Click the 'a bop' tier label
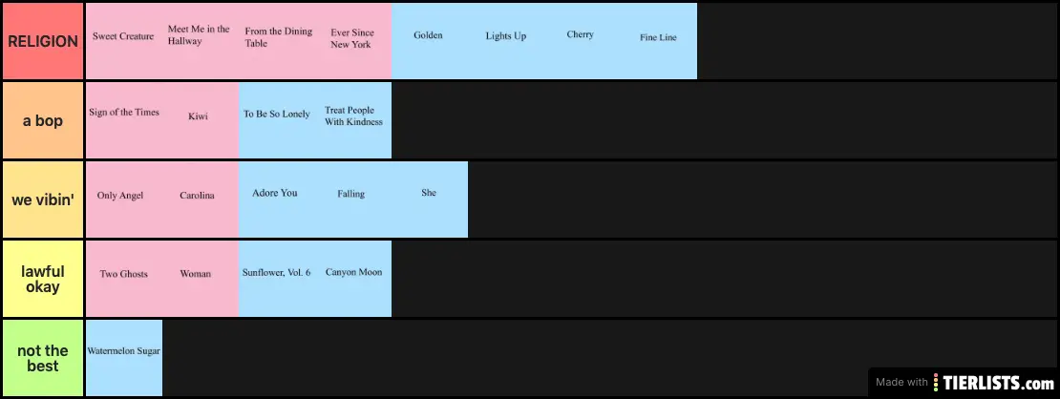Screen dimensions: 1060x399 click(x=43, y=121)
